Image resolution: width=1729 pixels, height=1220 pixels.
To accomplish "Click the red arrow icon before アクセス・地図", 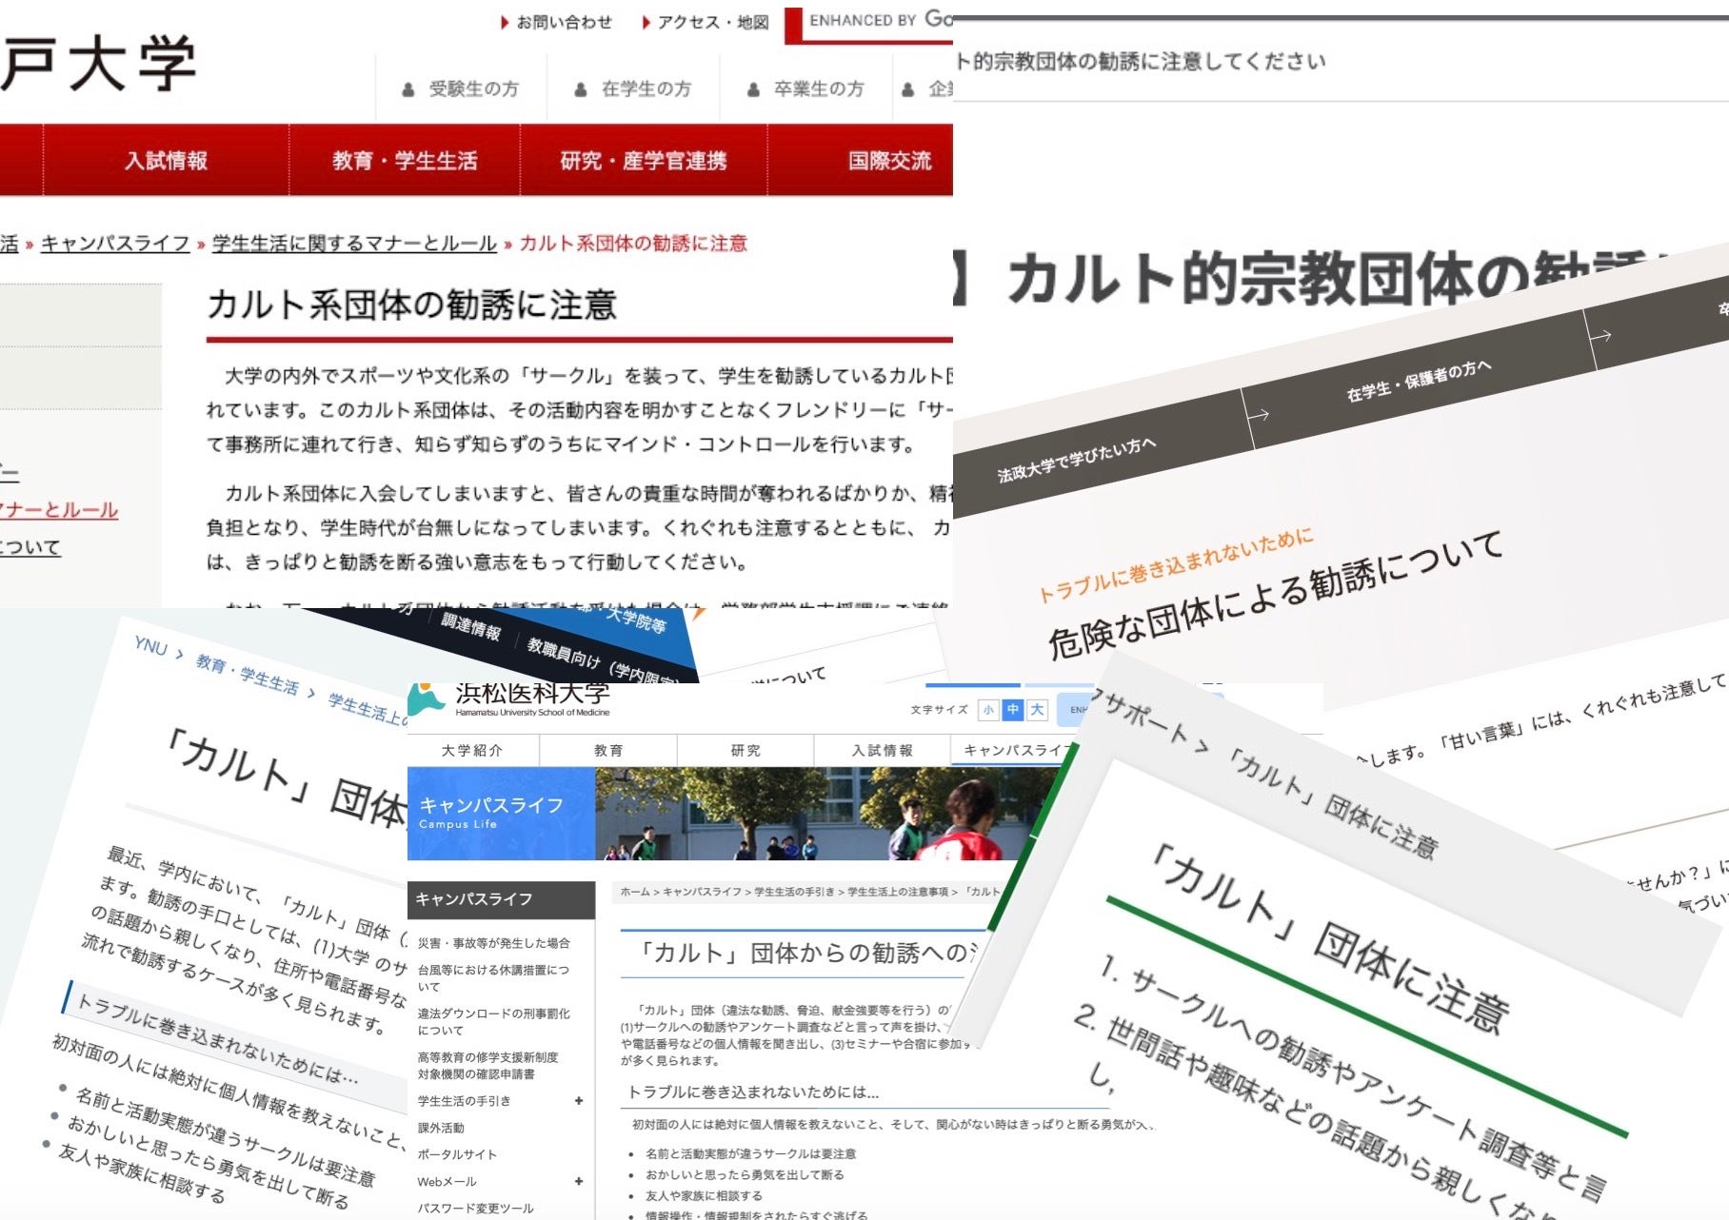I will tap(646, 22).
